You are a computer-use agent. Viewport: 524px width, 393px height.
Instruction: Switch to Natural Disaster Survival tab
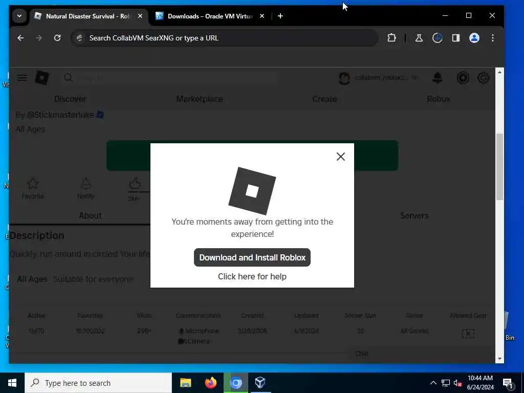click(x=88, y=16)
